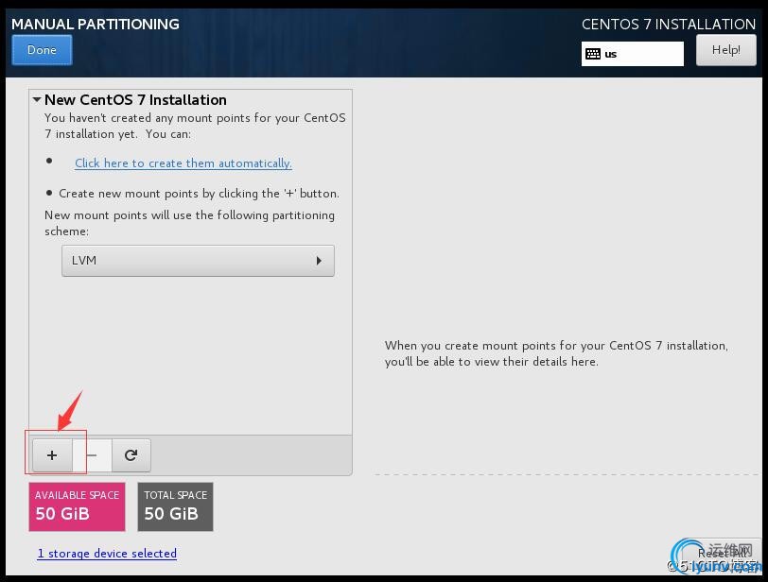This screenshot has height=582, width=768.
Task: Click the 'New mount points will use' text
Action: point(189,223)
